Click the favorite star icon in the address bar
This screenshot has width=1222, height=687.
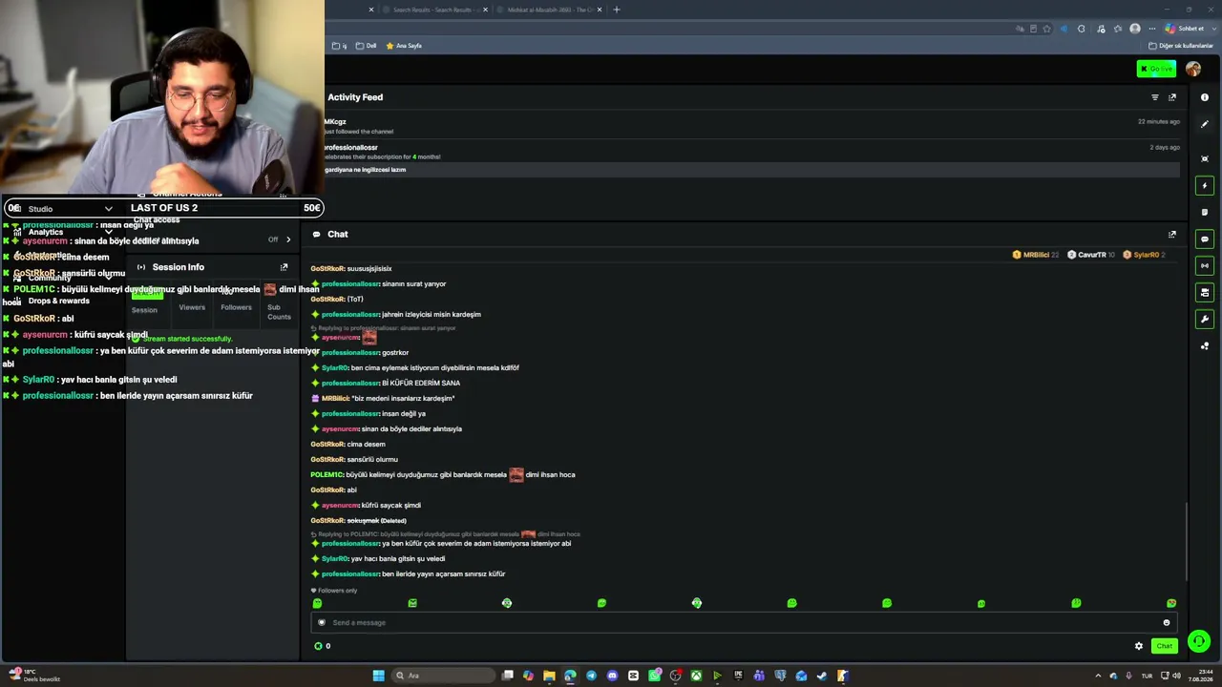coord(1047,29)
